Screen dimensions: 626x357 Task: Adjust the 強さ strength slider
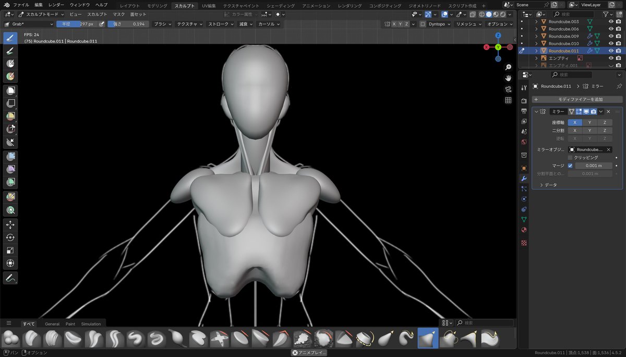tap(127, 24)
